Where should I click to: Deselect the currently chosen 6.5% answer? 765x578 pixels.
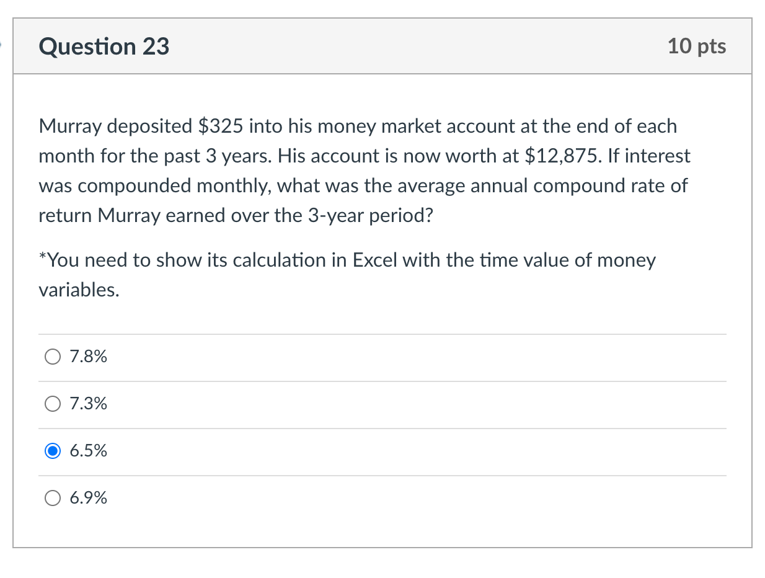coord(53,451)
